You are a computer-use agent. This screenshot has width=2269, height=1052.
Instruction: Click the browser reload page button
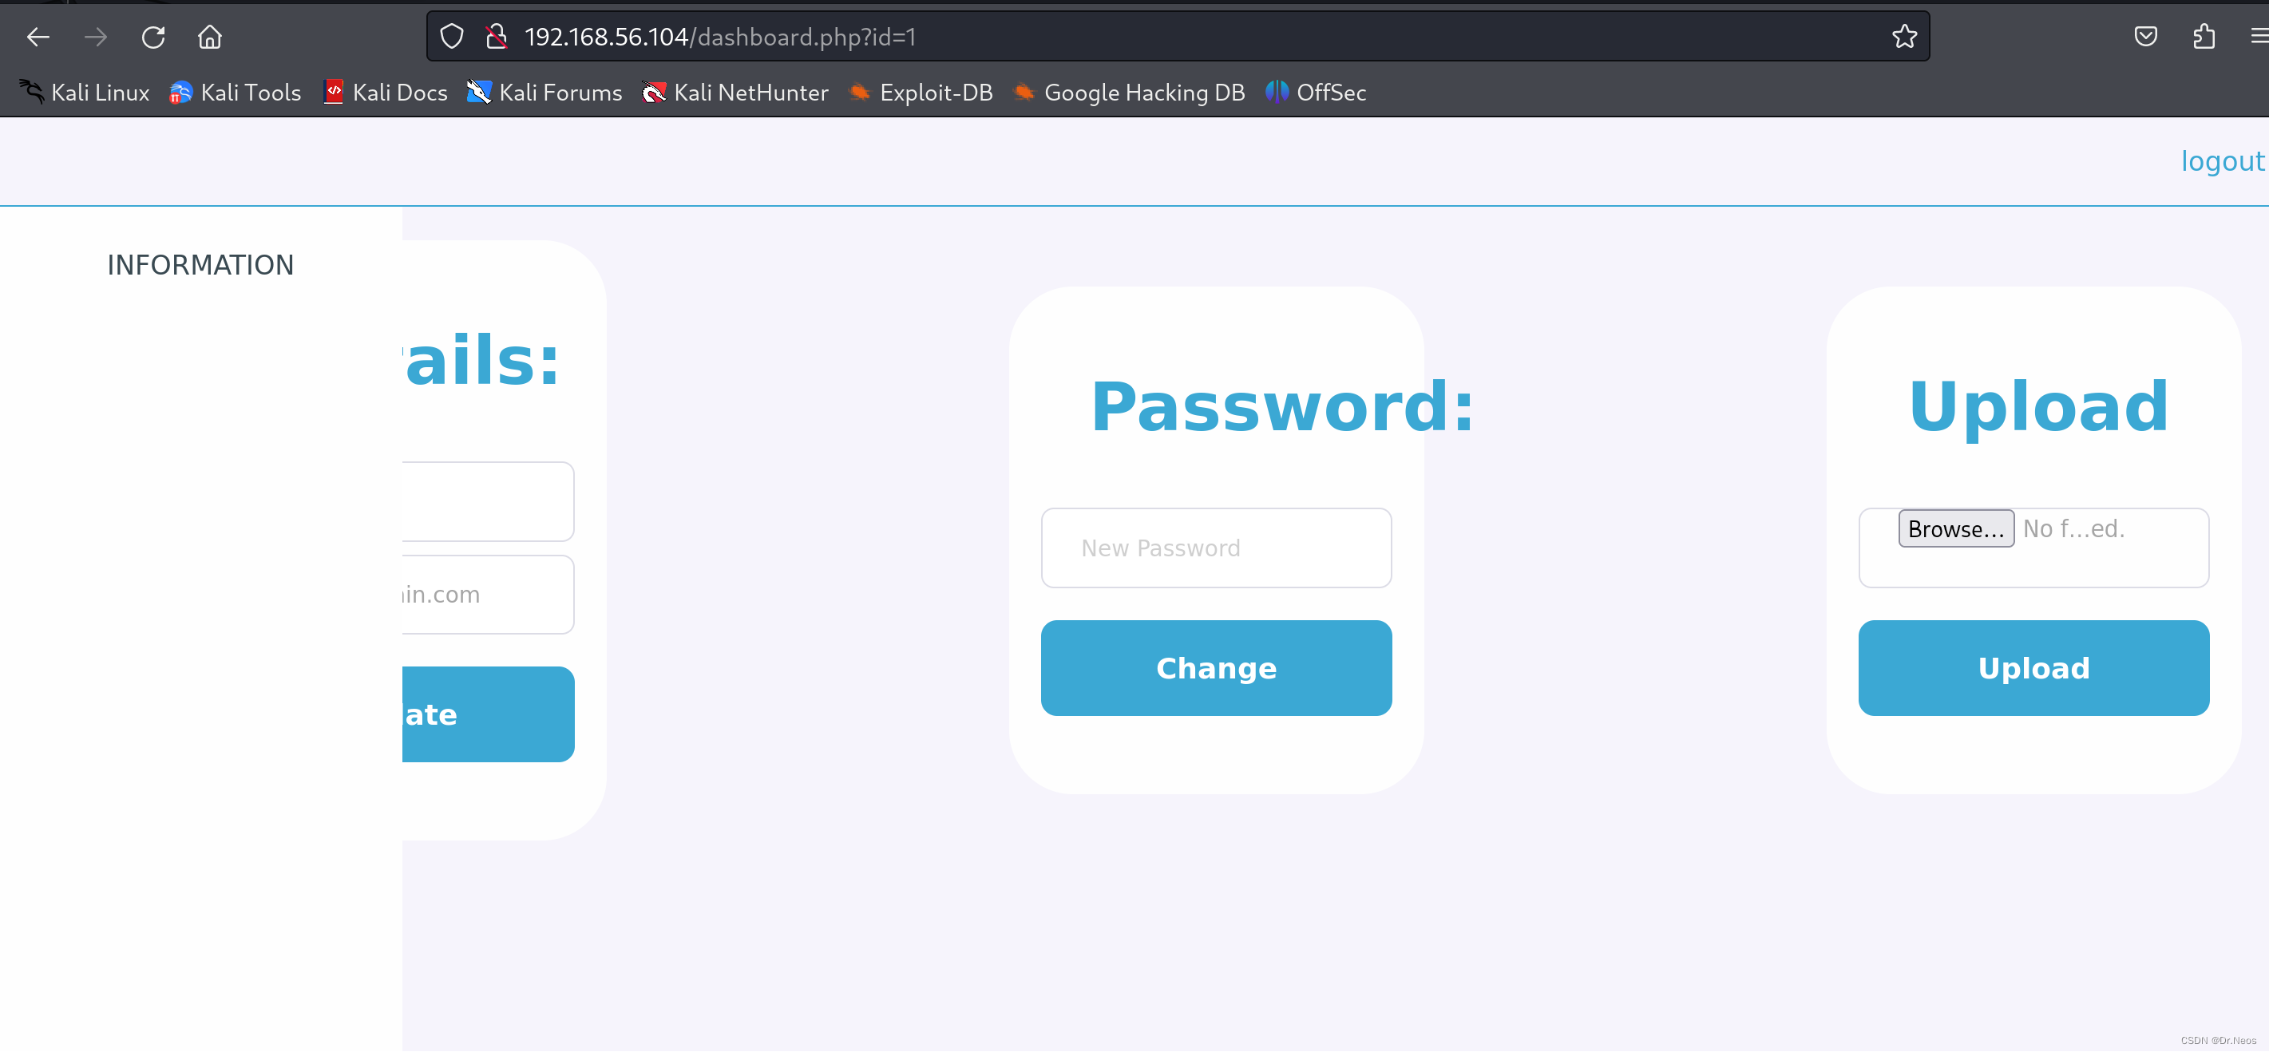153,38
